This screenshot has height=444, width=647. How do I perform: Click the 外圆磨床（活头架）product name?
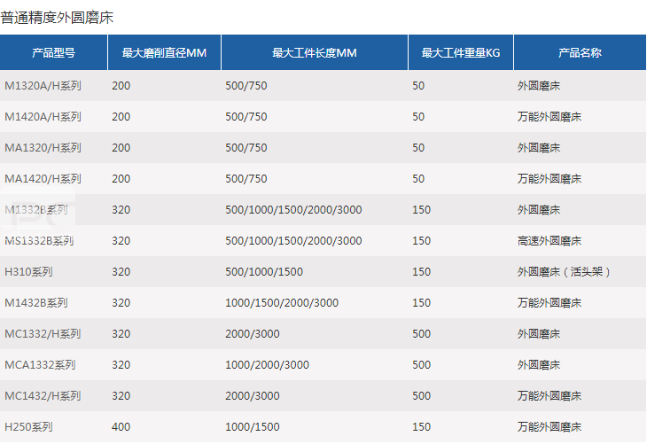coord(565,272)
